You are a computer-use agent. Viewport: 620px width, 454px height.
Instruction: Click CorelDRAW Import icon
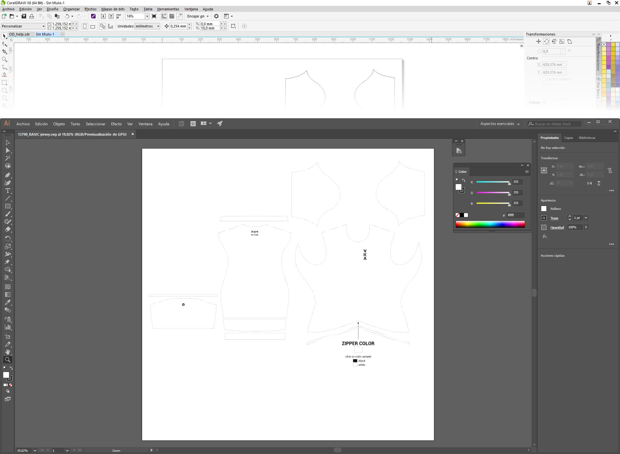pyautogui.click(x=103, y=16)
